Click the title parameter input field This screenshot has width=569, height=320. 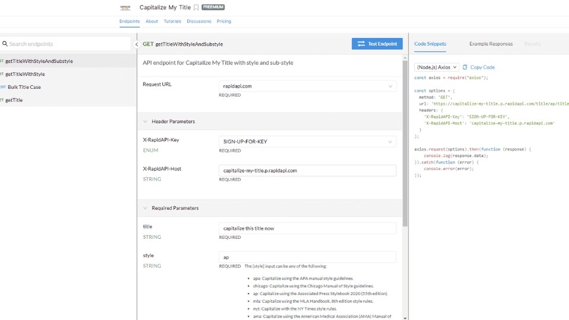pos(307,228)
